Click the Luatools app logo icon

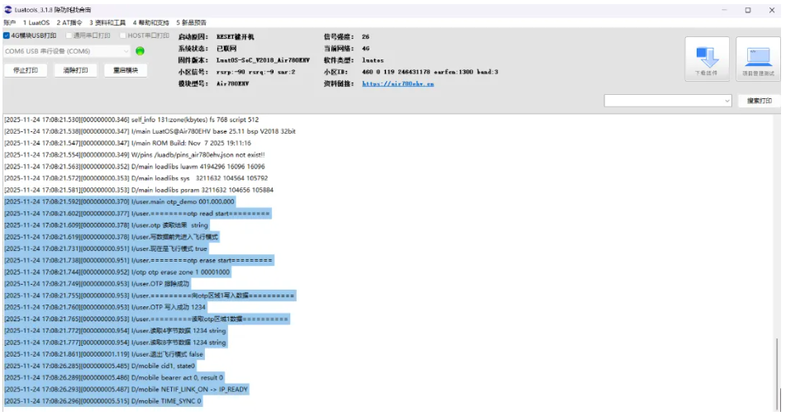pyautogui.click(x=8, y=10)
